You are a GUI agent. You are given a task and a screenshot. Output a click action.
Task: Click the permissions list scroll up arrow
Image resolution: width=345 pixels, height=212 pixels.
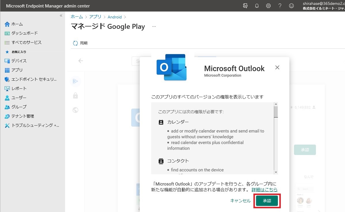point(276,104)
